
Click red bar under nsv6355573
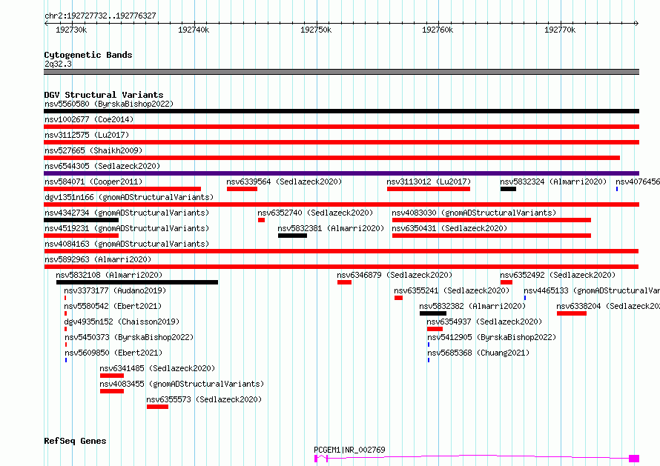click(157, 407)
